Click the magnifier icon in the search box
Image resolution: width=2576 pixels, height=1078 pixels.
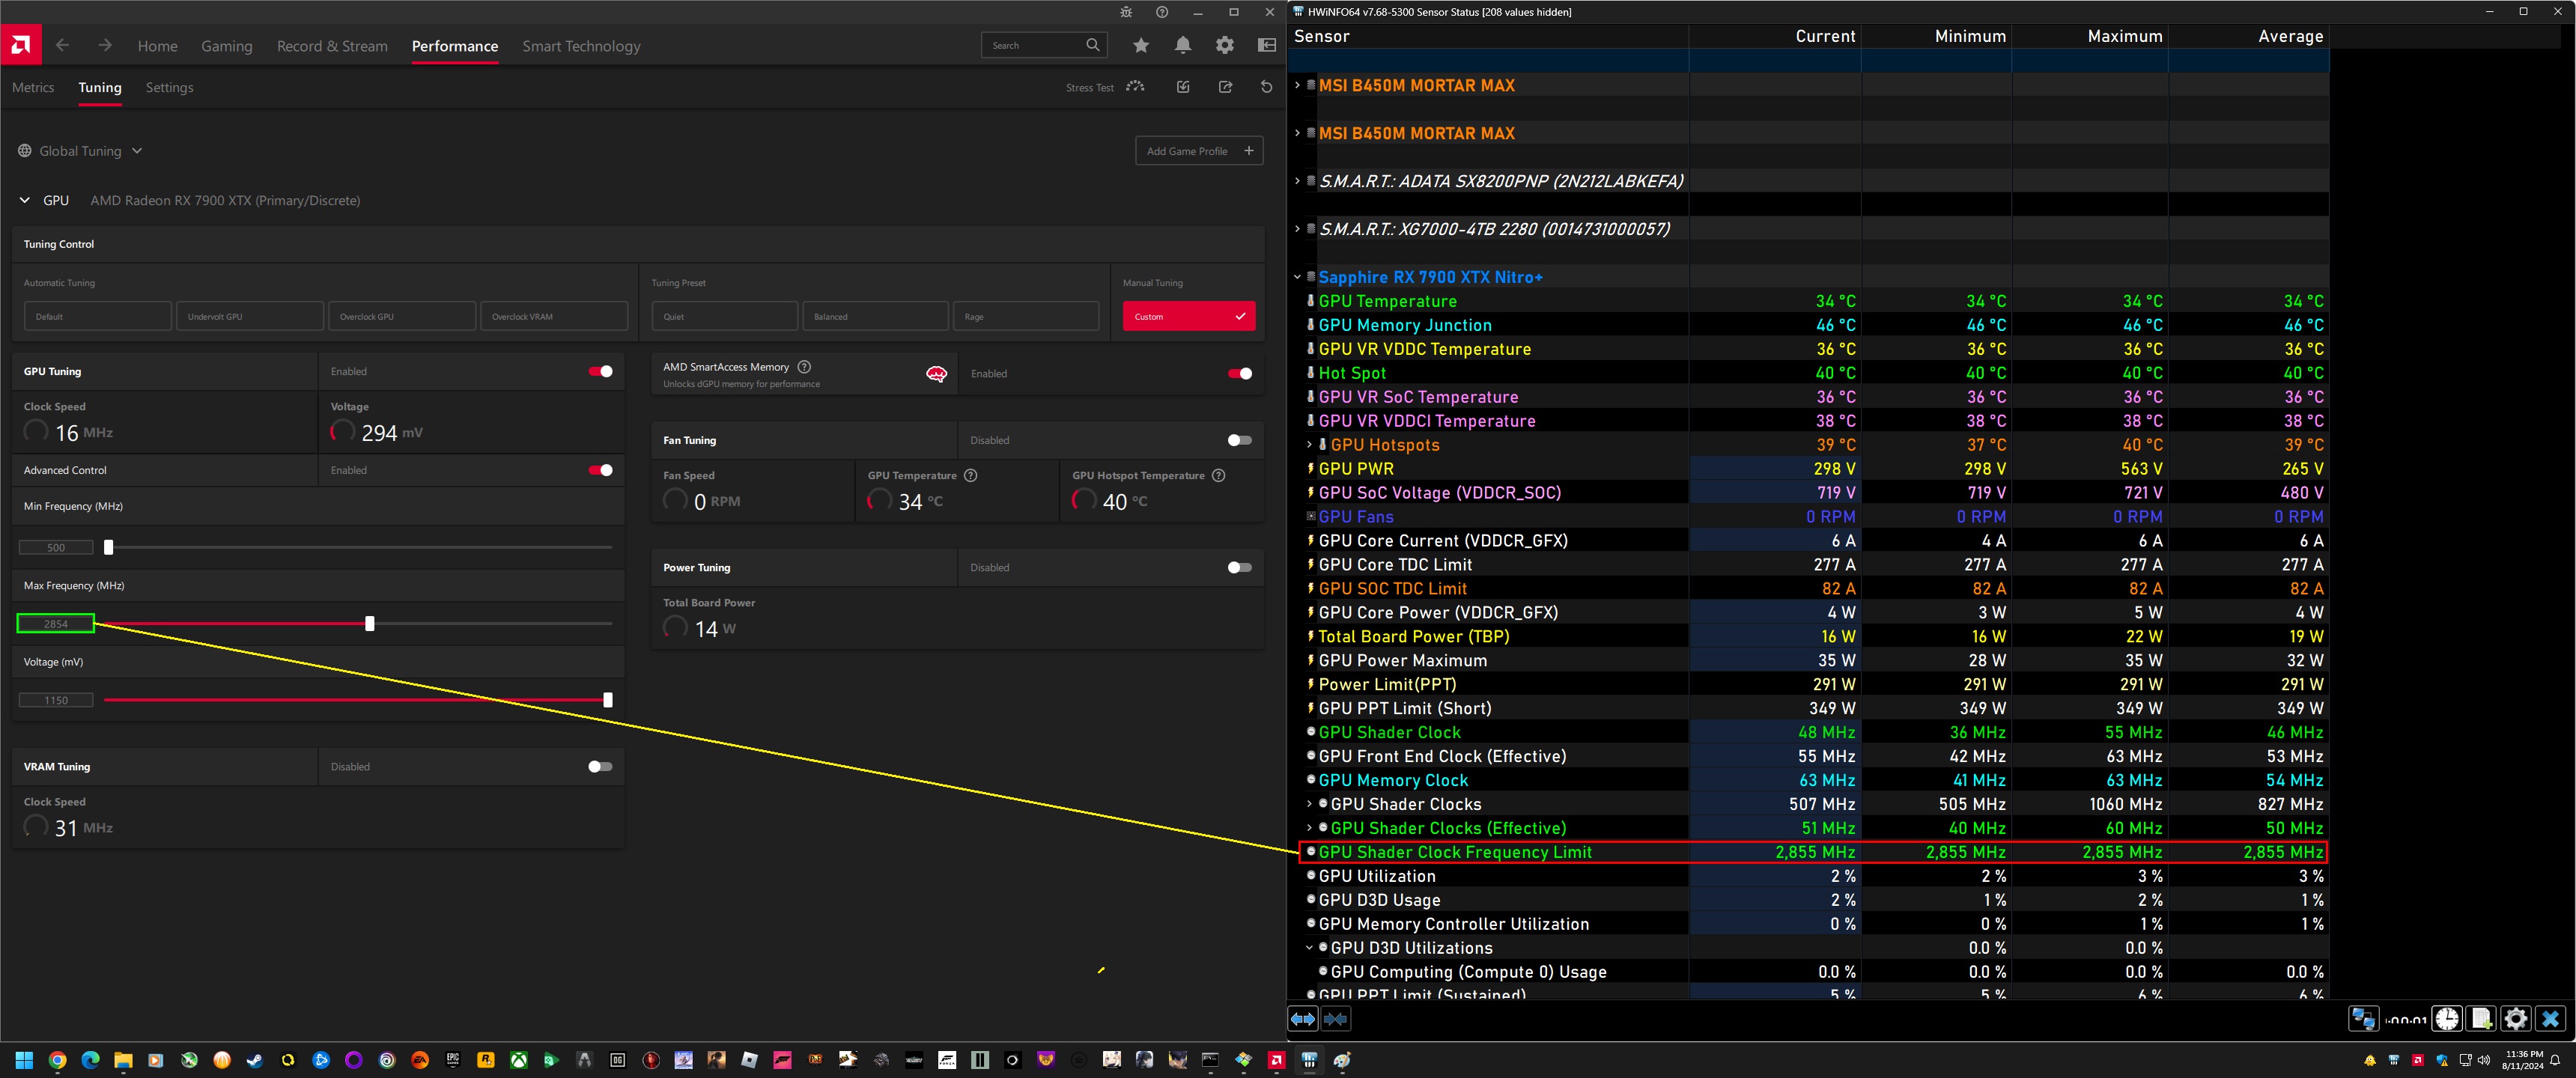coord(1093,45)
